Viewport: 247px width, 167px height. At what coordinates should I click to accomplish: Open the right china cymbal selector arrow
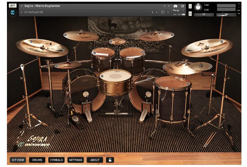coord(222,41)
